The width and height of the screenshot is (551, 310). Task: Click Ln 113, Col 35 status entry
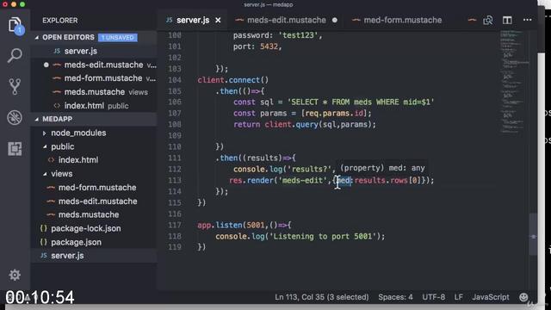pyautogui.click(x=321, y=297)
